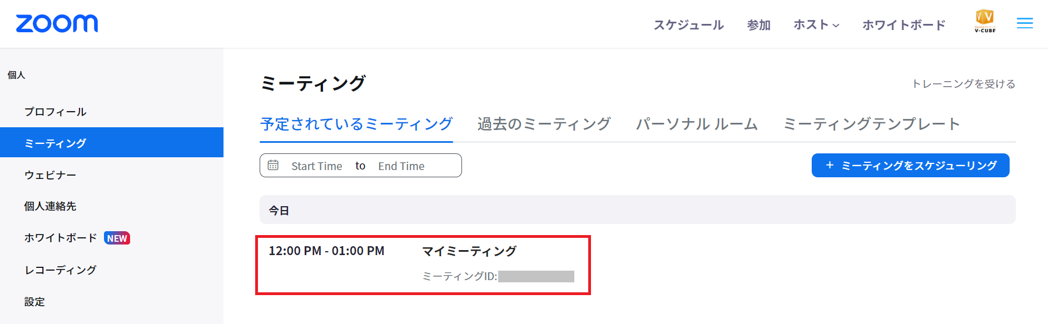
Task: Open トレーニングを受ける link
Action: [963, 84]
